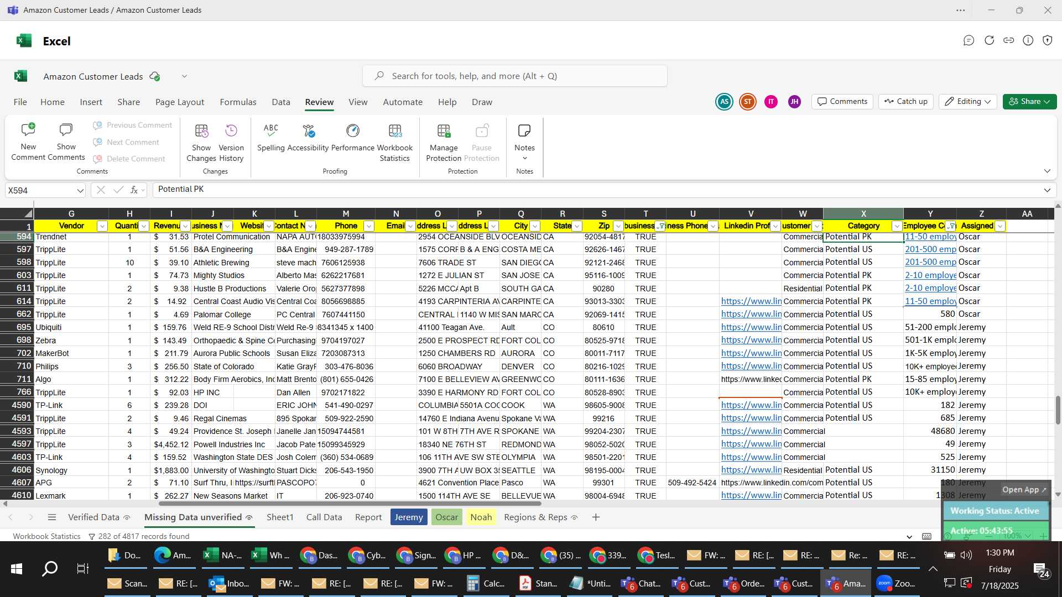Click the JH collaborator avatar

point(794,102)
